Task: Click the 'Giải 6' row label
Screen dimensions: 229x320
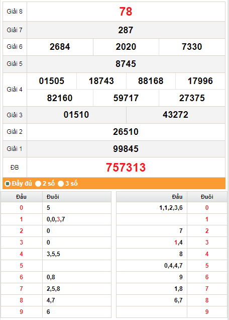Action: pyautogui.click(x=15, y=47)
